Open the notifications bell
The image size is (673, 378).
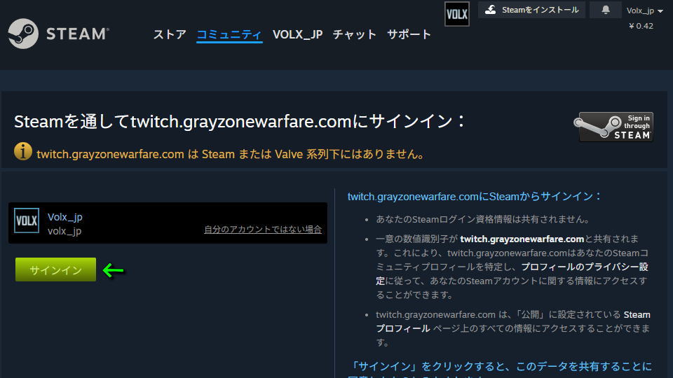click(605, 10)
